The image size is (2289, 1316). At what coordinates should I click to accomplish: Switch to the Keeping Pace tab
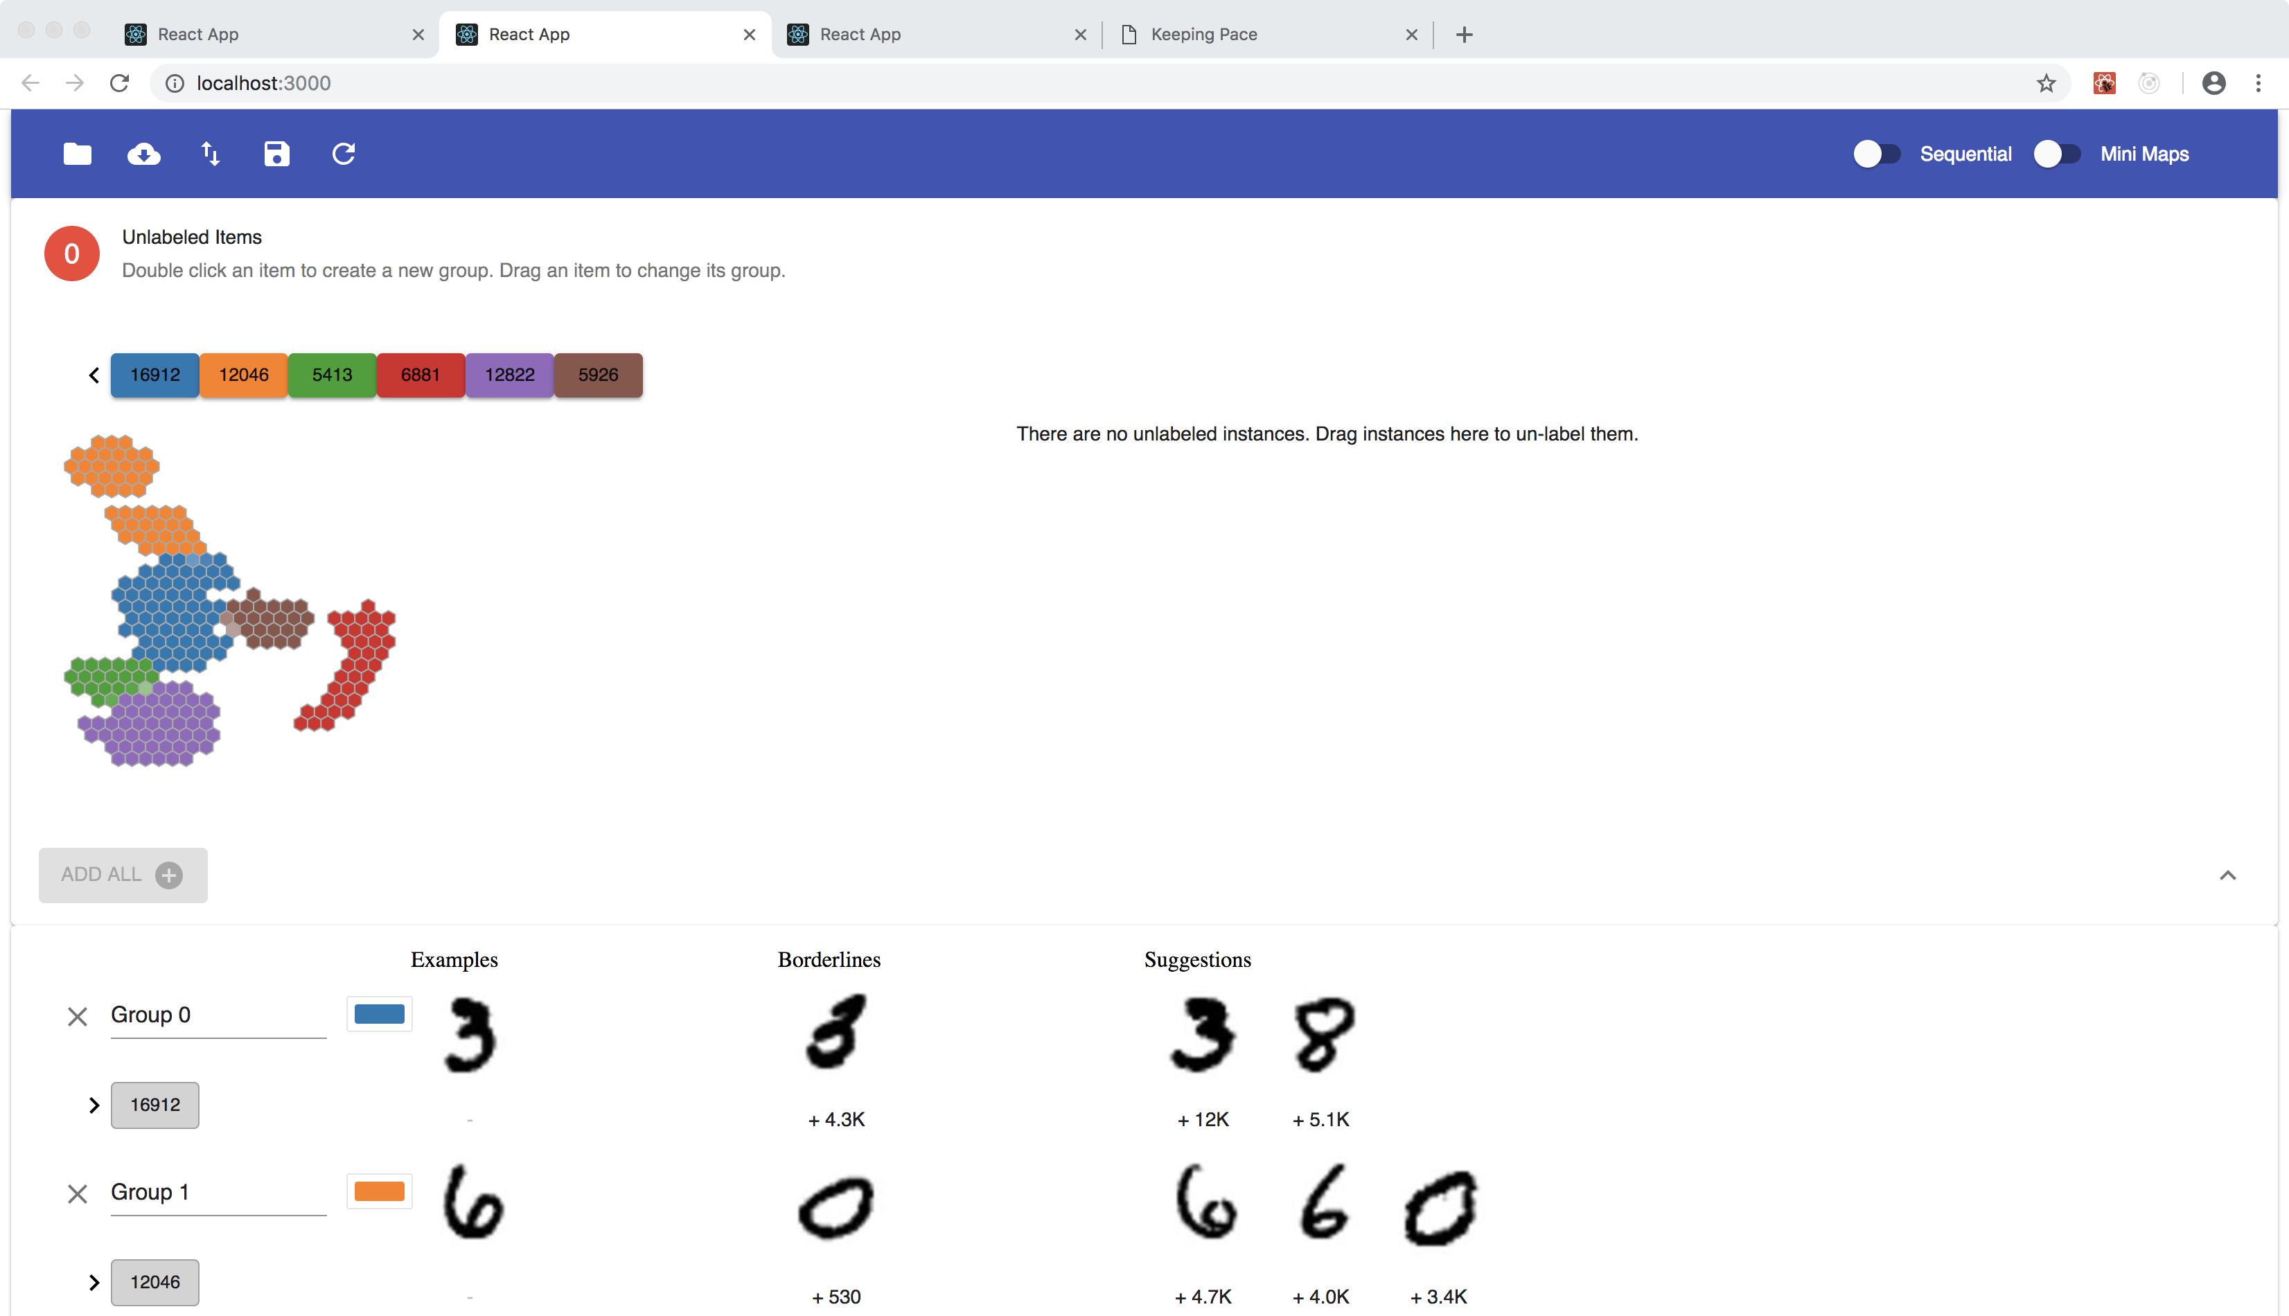pos(1203,35)
